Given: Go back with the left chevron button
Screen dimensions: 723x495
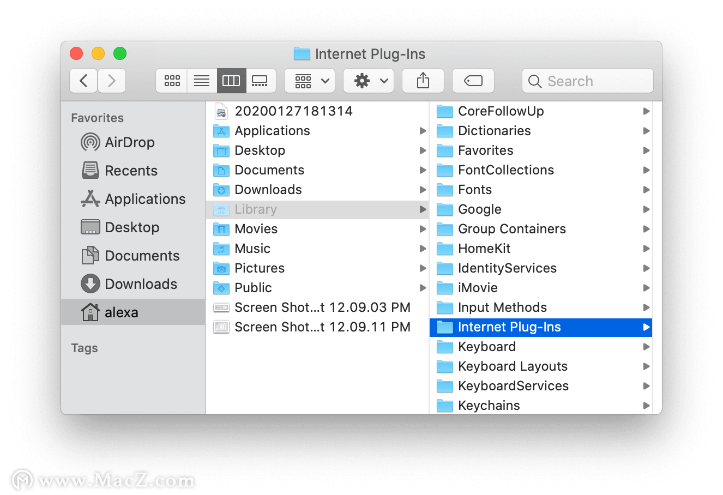Looking at the screenshot, I should [x=83, y=81].
